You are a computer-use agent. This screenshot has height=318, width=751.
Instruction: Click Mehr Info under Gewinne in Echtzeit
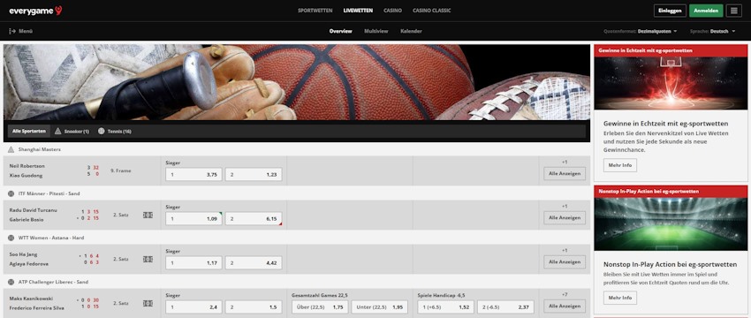click(x=619, y=165)
